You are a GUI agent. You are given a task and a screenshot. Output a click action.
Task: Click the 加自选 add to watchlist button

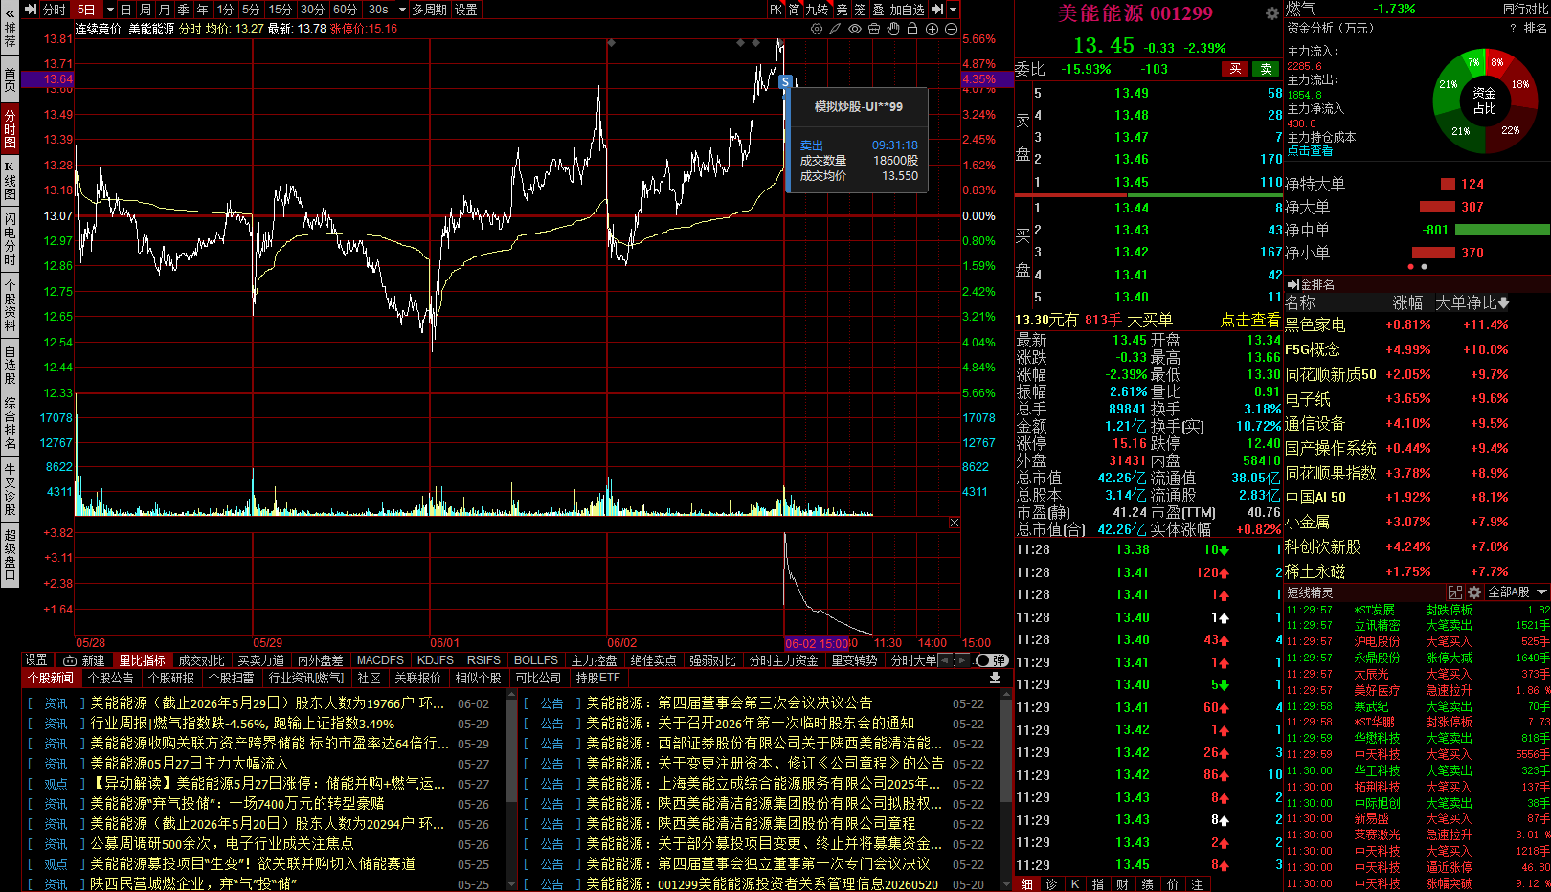908,10
